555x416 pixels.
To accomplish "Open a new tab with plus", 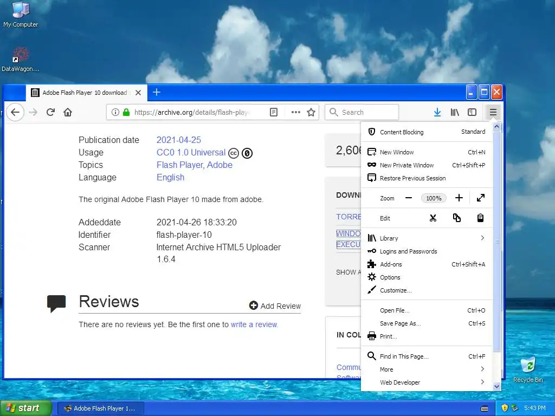I will pos(157,92).
